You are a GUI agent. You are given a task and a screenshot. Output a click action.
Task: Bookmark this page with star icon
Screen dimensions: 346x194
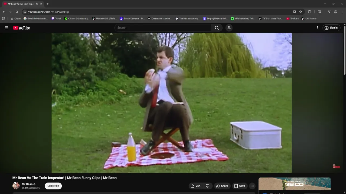(301, 12)
